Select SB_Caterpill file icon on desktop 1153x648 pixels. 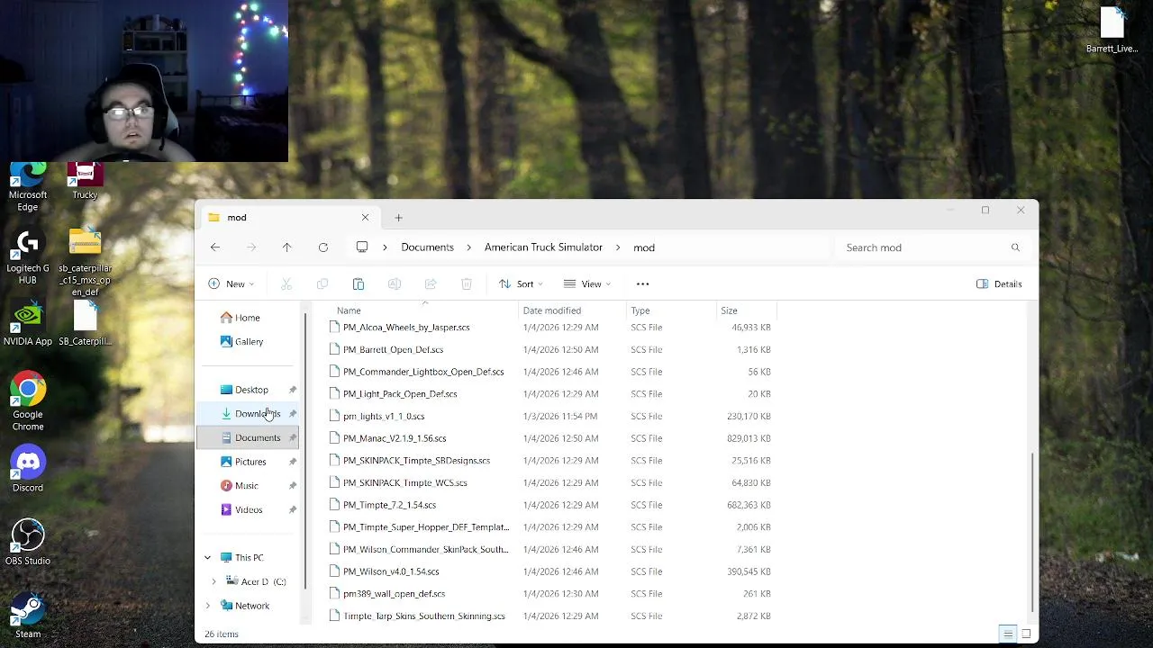click(x=85, y=324)
